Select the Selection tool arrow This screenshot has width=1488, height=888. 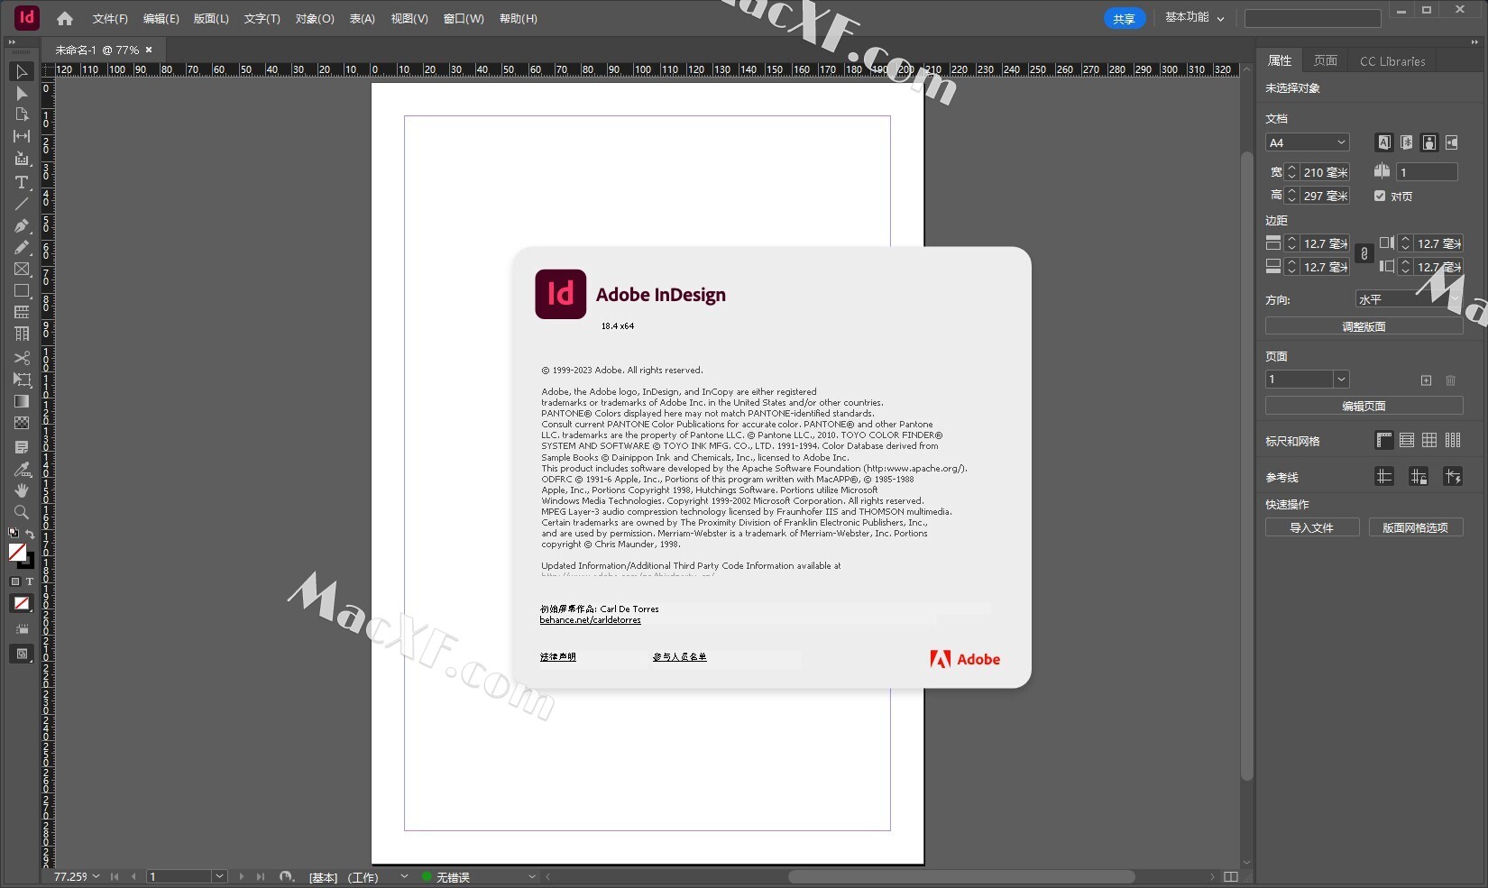click(x=22, y=71)
